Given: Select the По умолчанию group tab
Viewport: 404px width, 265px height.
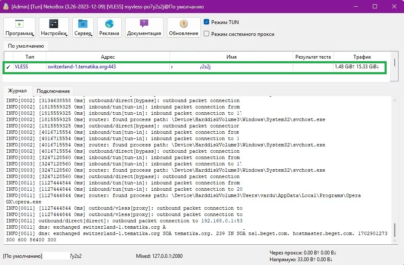Looking at the screenshot, I should click(26, 46).
